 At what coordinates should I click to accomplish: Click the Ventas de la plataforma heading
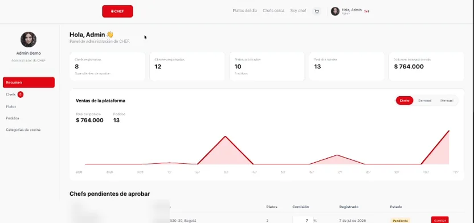click(100, 101)
